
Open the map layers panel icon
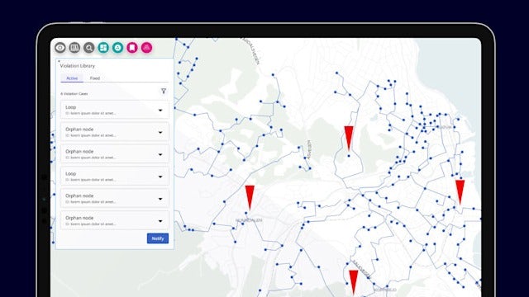coord(74,48)
